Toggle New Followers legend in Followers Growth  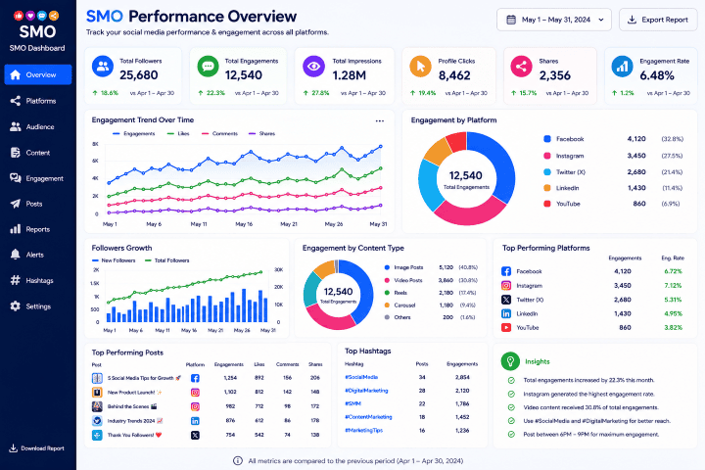click(x=114, y=260)
